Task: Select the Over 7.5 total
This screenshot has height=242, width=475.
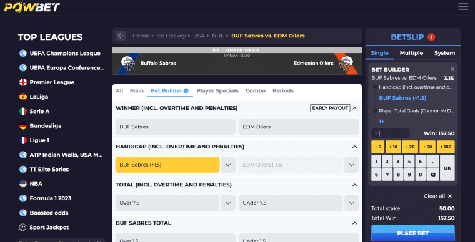Action: tap(167, 203)
